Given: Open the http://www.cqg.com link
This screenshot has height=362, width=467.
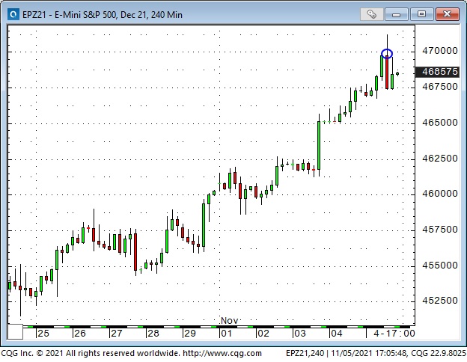Looking at the screenshot, I should coord(222,353).
